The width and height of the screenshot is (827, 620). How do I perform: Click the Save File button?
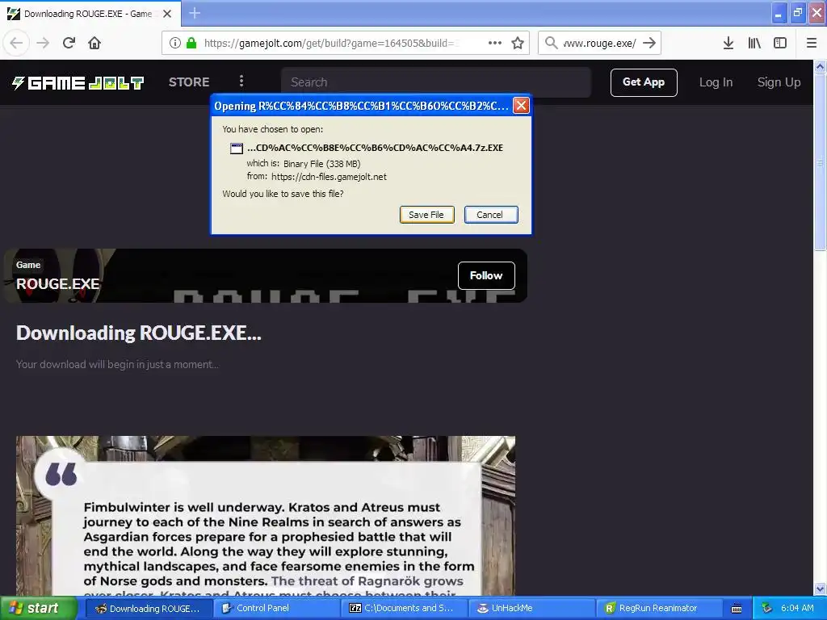426,215
